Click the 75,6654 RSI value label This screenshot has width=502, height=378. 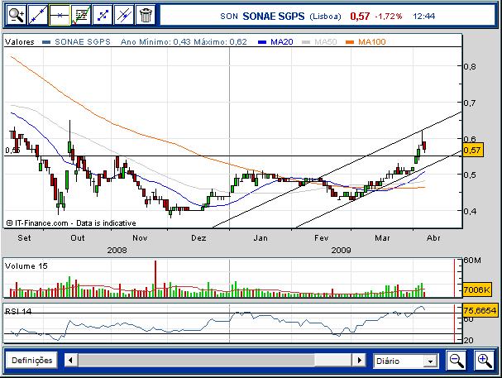point(480,310)
